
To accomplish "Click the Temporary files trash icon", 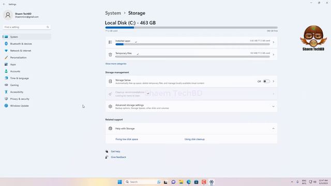I will [110, 55].
